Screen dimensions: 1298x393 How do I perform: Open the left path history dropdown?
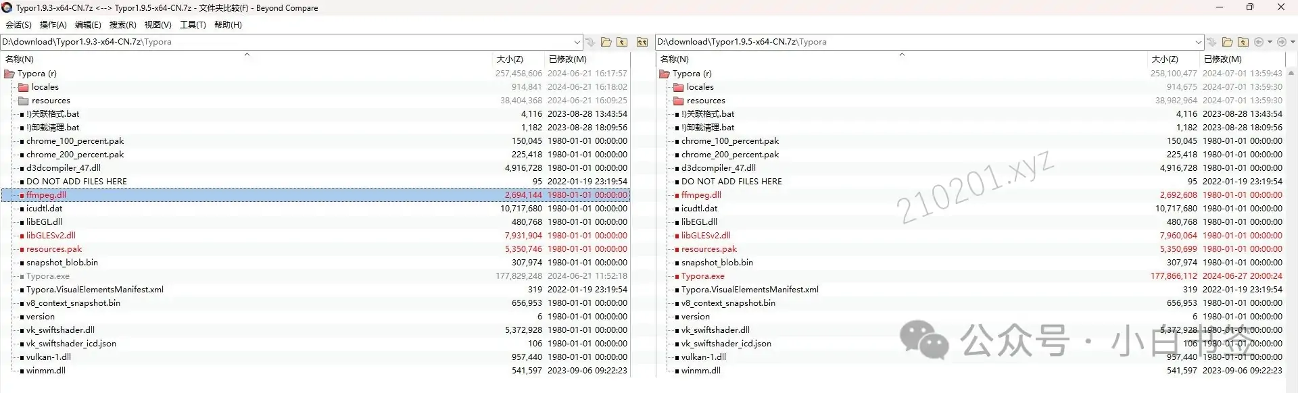pos(577,42)
